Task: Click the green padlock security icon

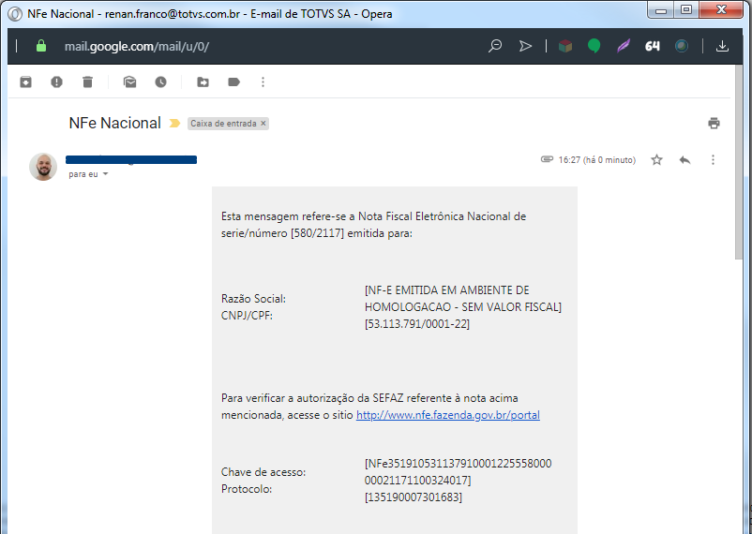Action: [41, 46]
